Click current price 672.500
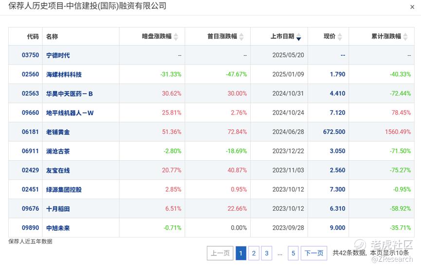The width and height of the screenshot is (421, 269). 334,132
